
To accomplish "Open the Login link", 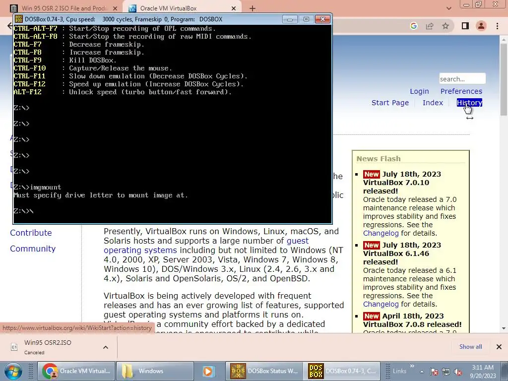I will coord(419,91).
